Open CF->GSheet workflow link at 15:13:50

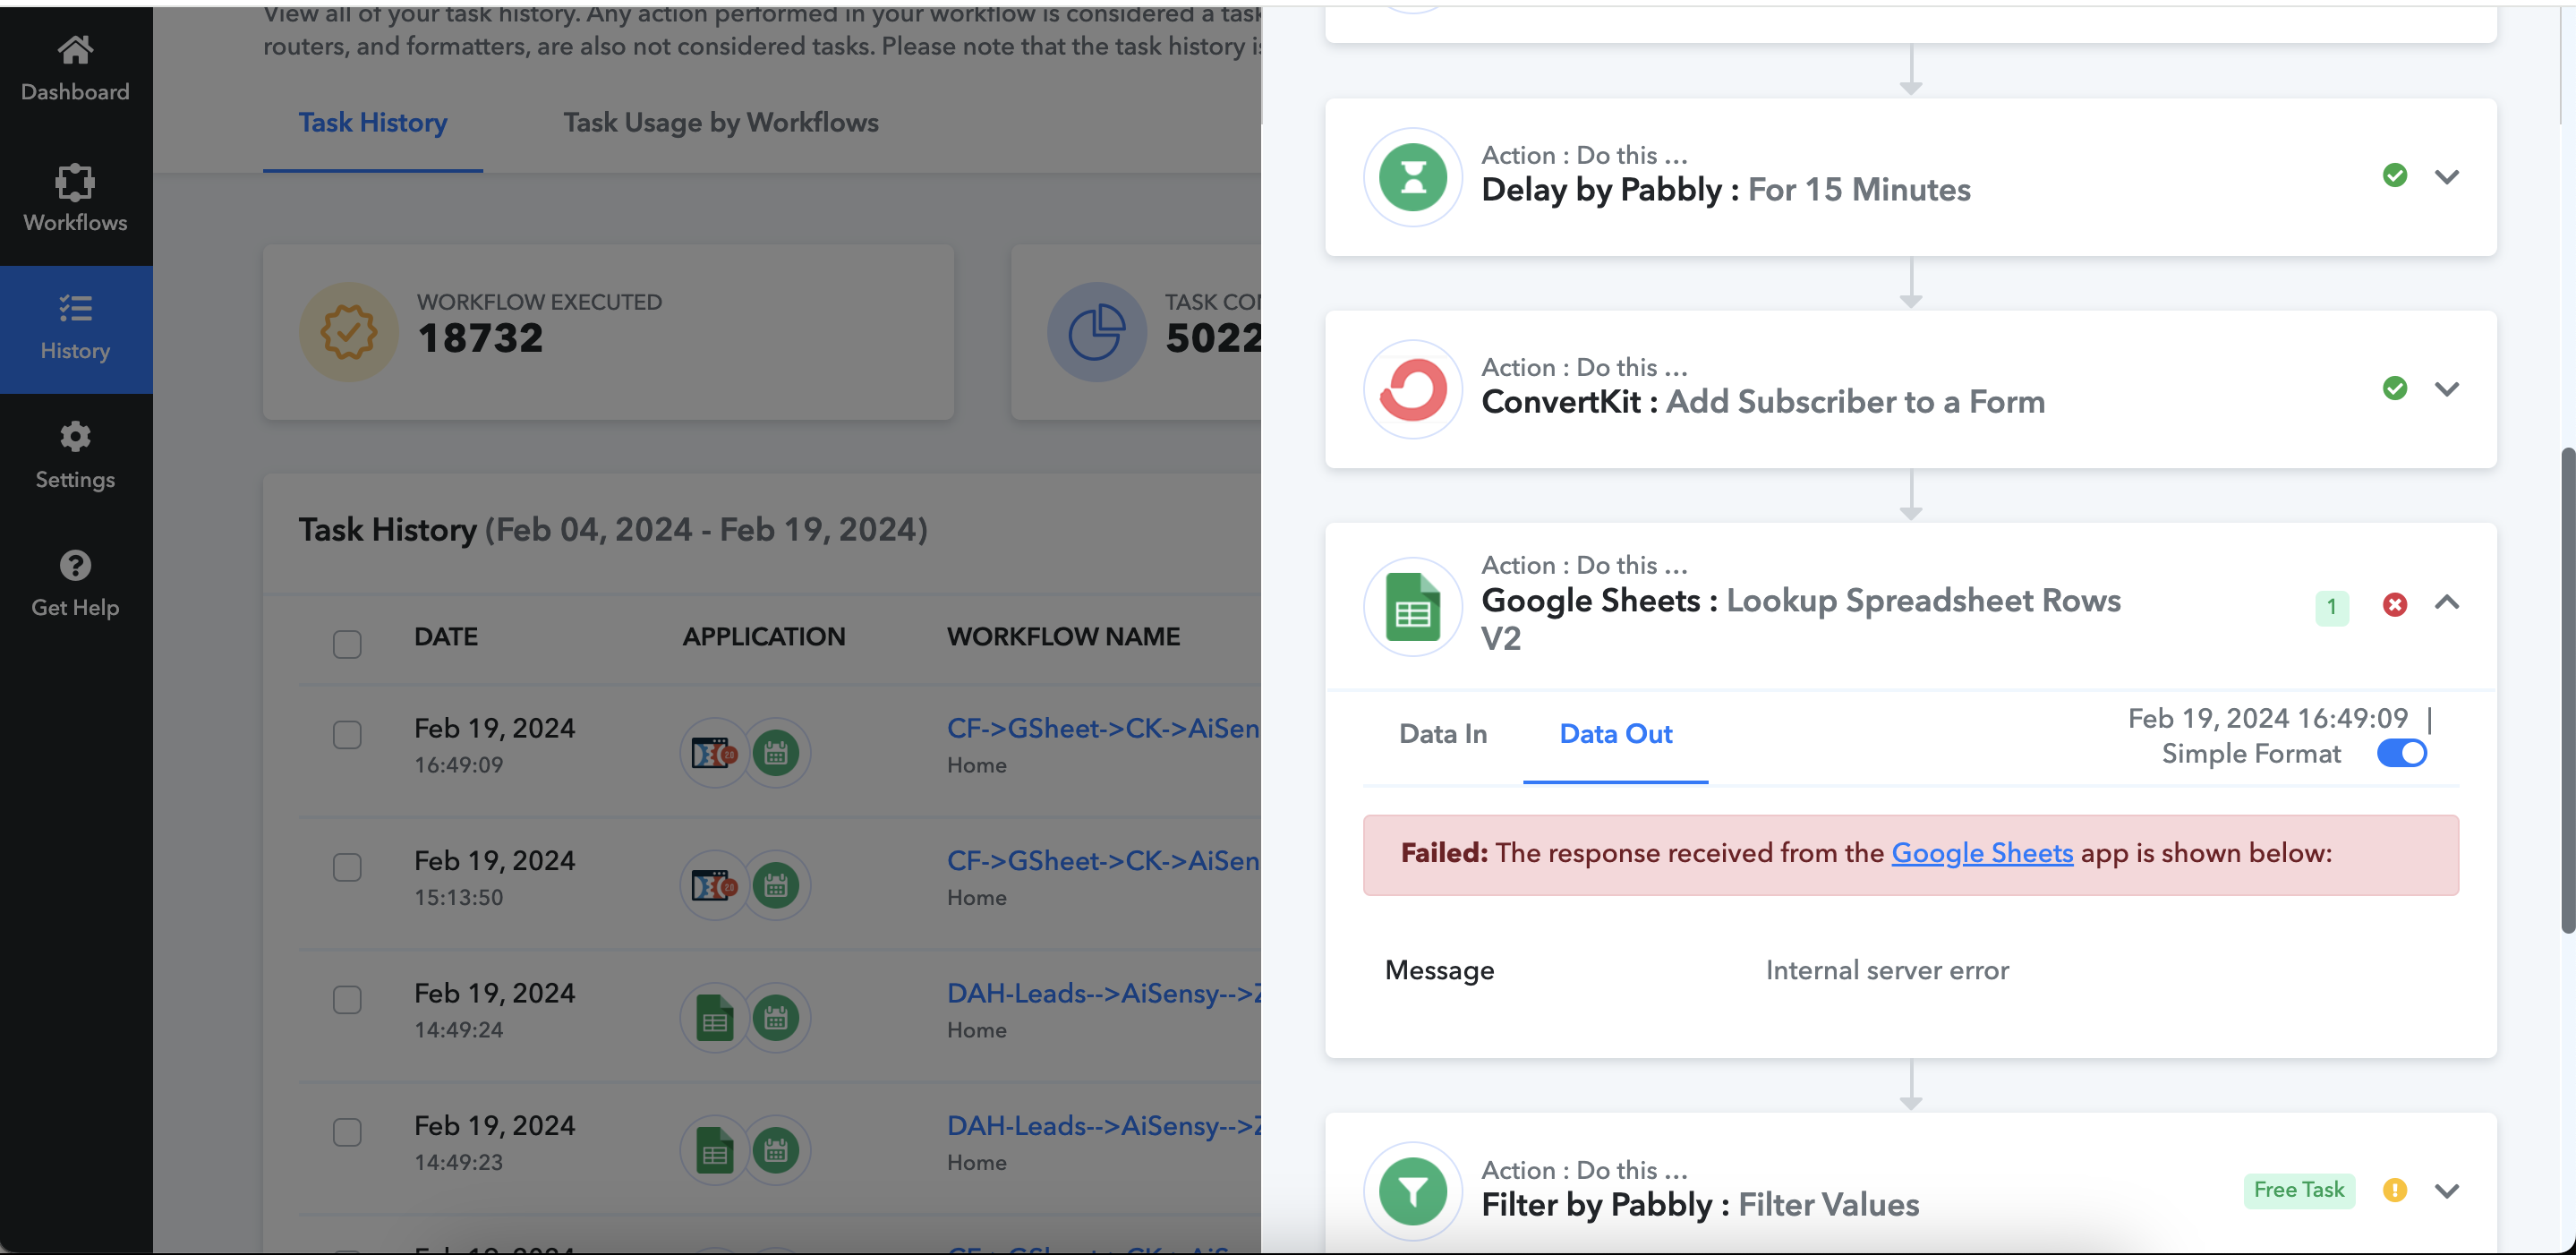click(x=1102, y=860)
